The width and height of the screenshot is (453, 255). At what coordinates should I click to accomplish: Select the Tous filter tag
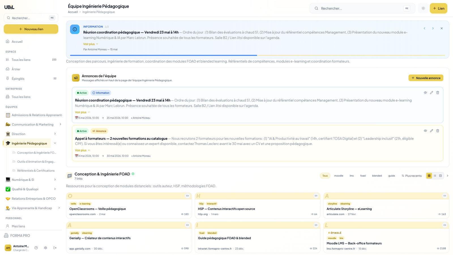click(x=325, y=176)
